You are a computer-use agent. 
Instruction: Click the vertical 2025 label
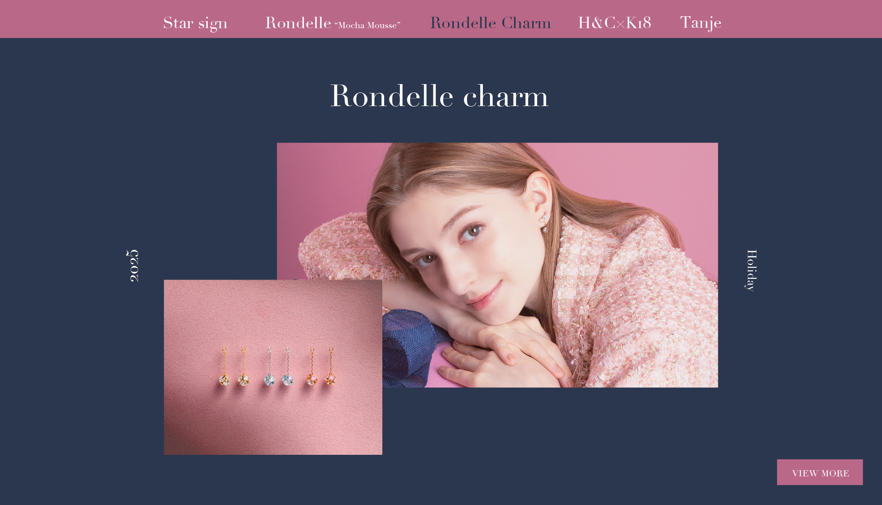[x=133, y=265]
